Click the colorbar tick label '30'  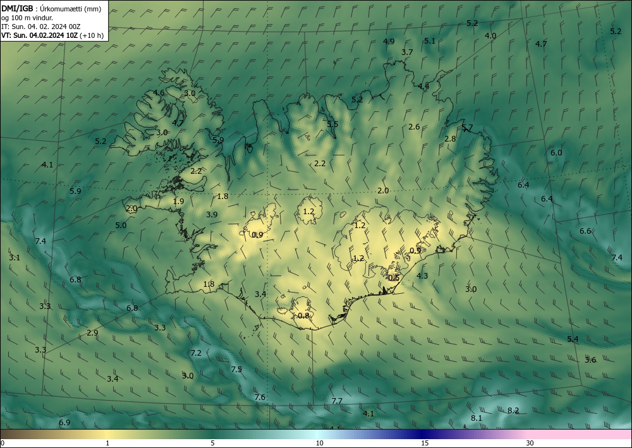(530, 444)
